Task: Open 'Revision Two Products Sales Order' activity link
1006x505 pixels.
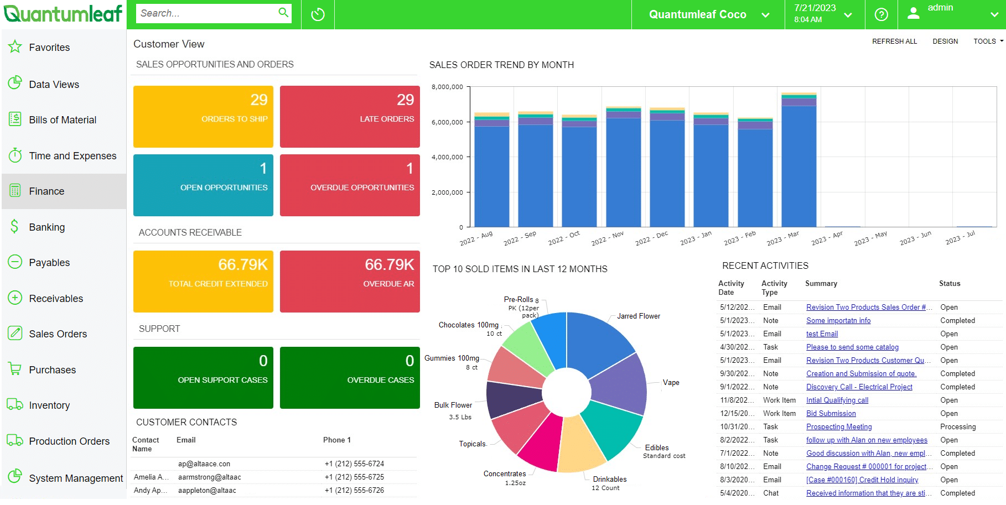Action: click(x=869, y=308)
